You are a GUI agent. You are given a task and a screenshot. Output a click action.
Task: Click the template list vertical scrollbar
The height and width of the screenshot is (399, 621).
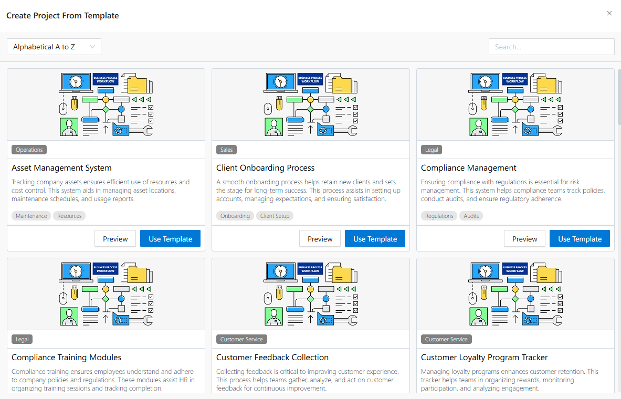tap(618, 97)
